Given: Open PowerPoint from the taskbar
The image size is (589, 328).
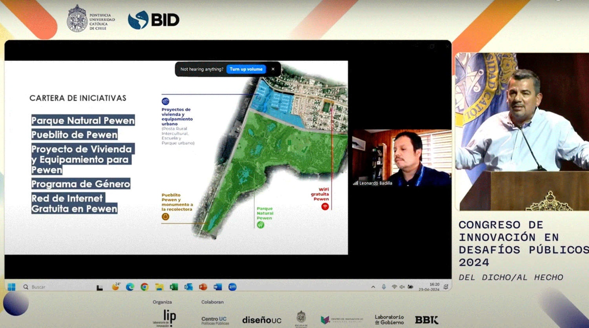Looking at the screenshot, I should pos(203,287).
